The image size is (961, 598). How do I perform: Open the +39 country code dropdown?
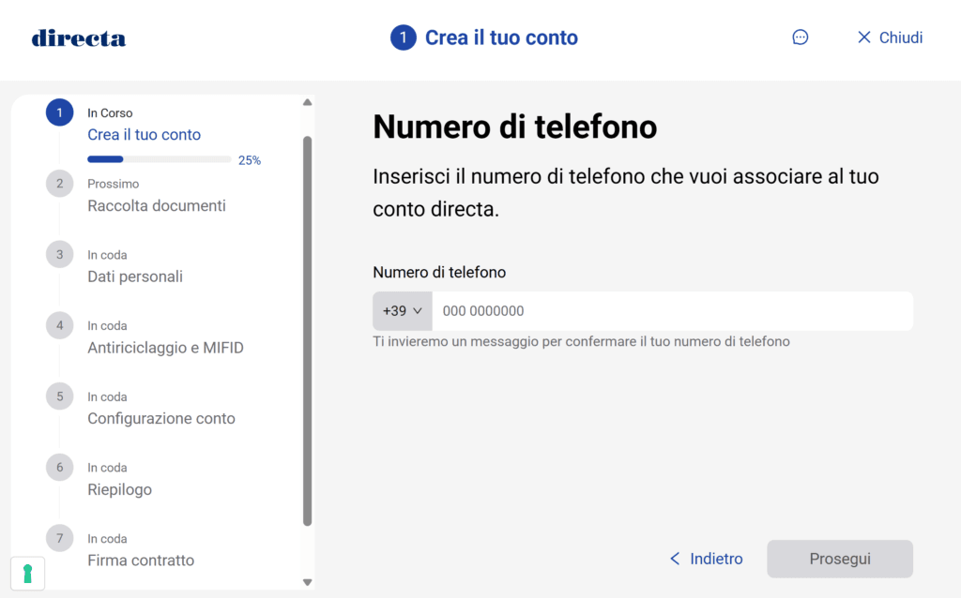coord(403,311)
